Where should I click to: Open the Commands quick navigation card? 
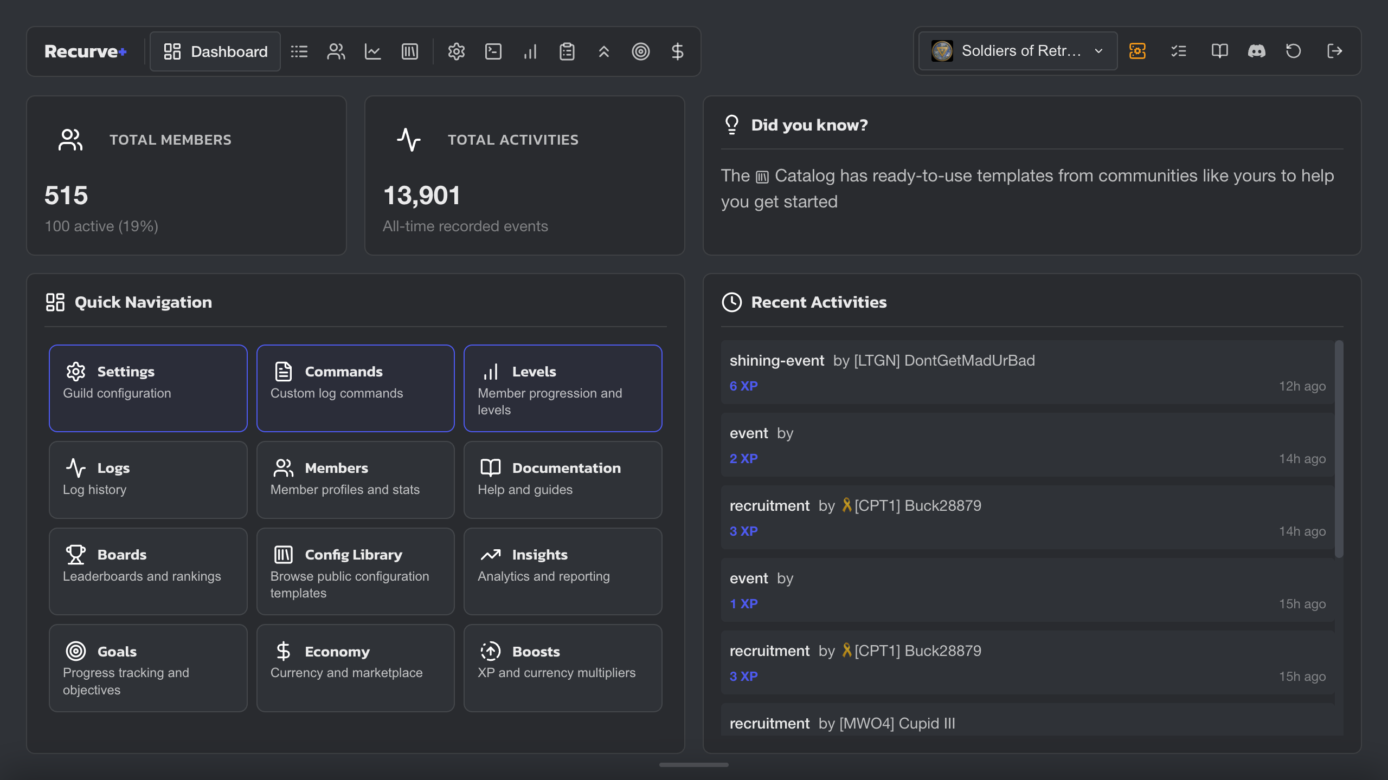click(x=356, y=388)
